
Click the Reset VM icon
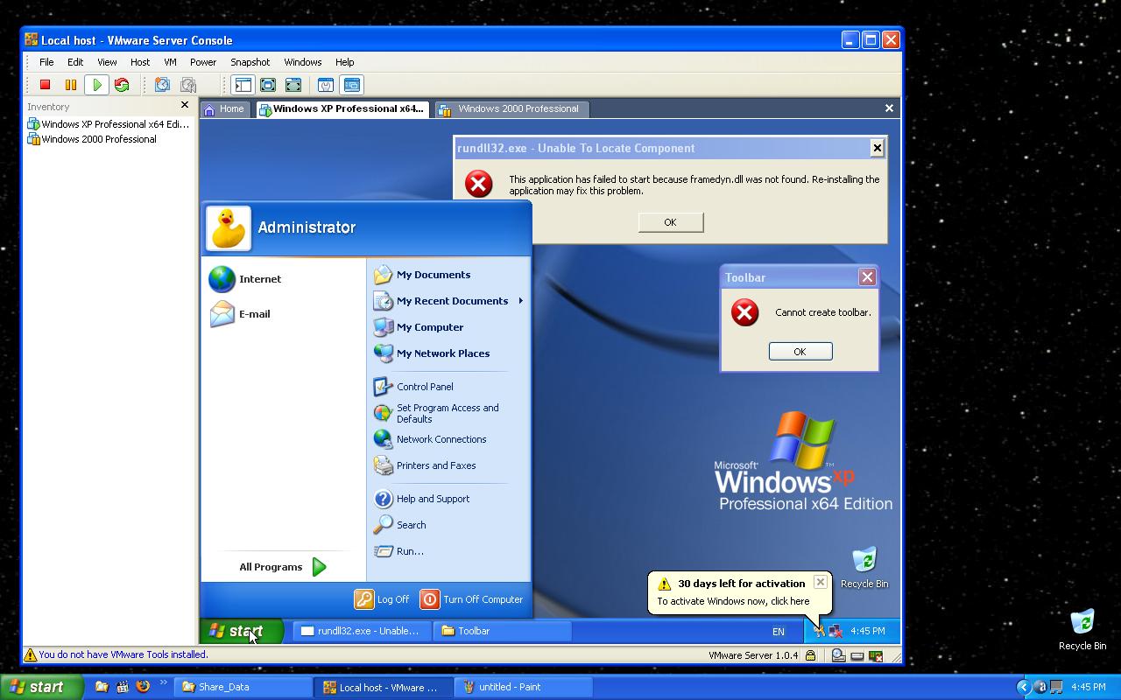(122, 85)
